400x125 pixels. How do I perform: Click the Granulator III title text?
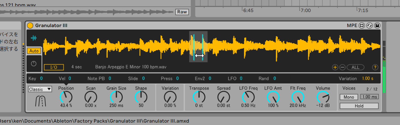click(51, 25)
